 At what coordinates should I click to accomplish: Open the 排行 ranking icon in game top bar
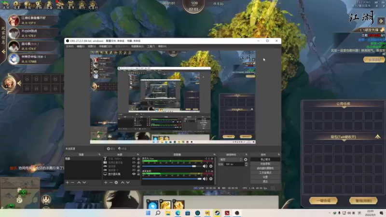tap(82, 4)
